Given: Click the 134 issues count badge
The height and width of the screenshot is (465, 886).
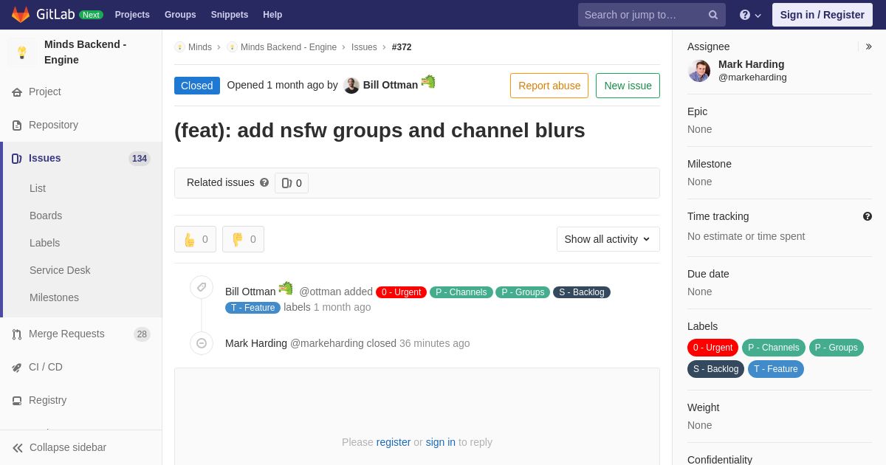Looking at the screenshot, I should tap(140, 159).
